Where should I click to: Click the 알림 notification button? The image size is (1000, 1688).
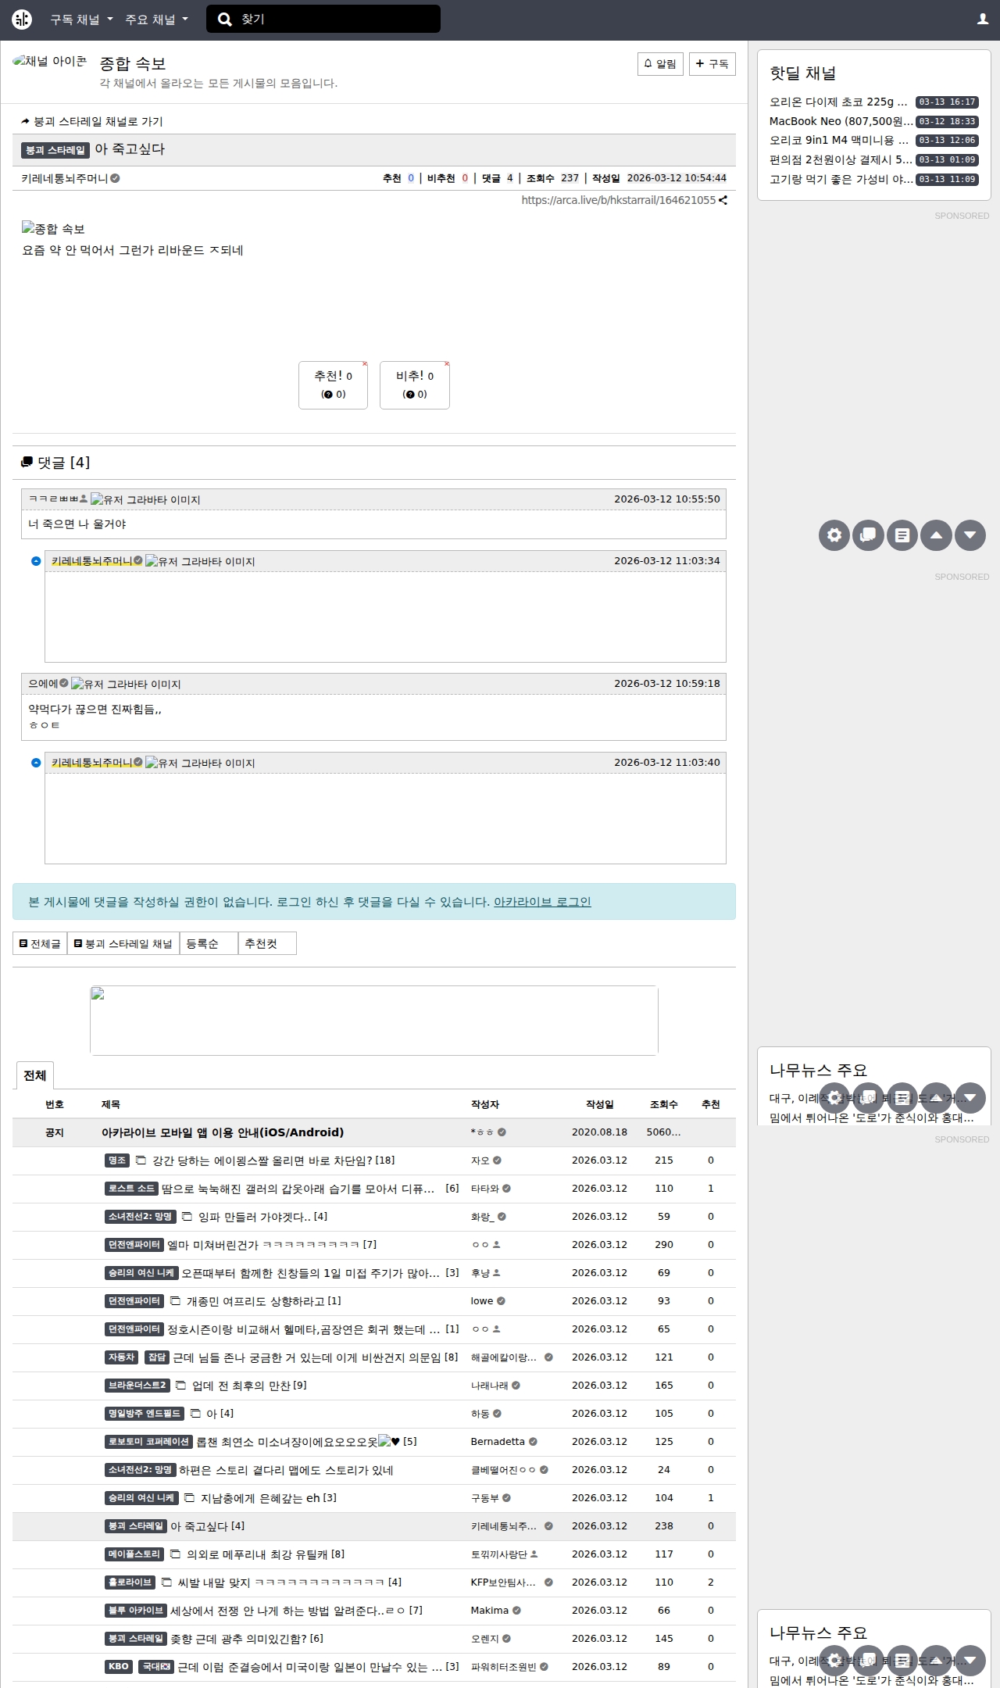click(x=661, y=64)
